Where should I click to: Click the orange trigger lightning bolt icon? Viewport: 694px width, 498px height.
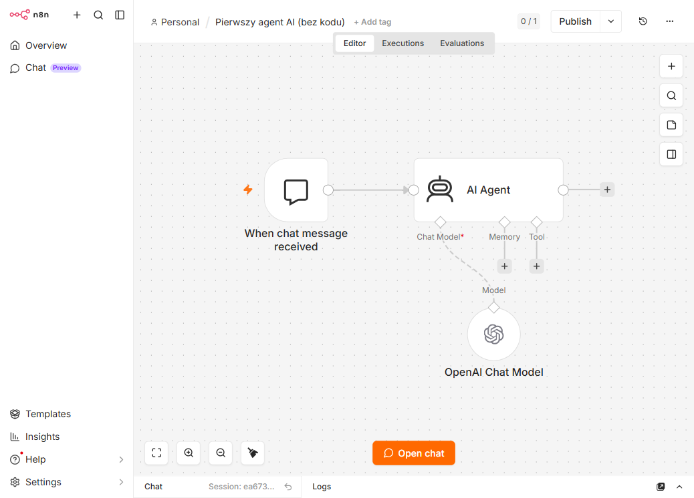248,190
